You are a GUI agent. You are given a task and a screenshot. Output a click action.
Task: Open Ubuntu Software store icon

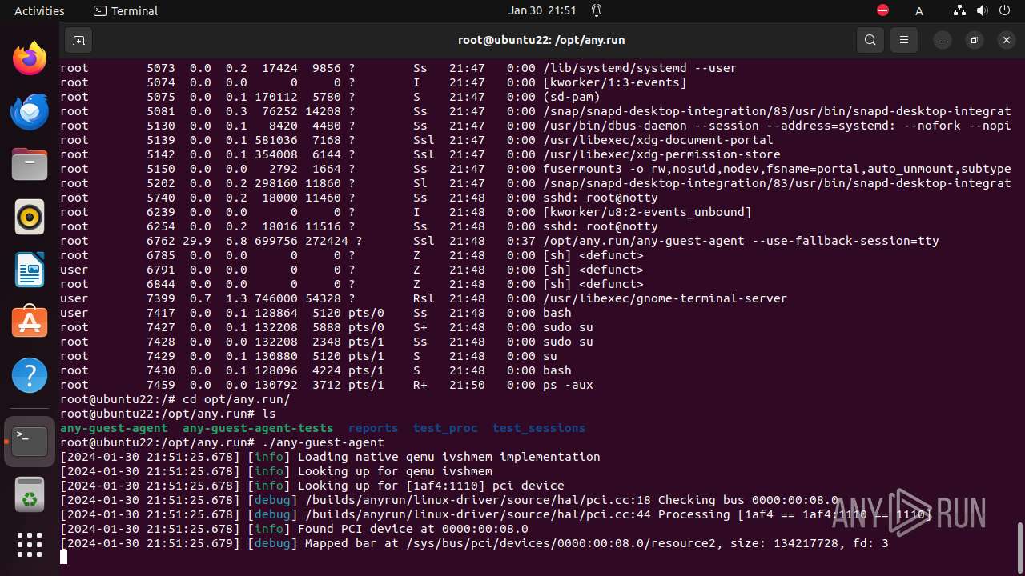click(x=30, y=322)
